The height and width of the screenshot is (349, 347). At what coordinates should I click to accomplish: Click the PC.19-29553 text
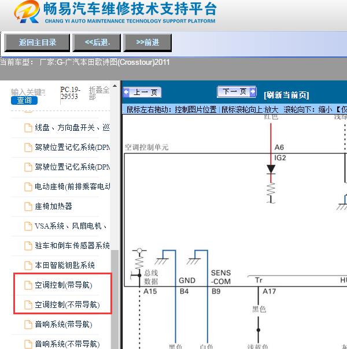pos(70,93)
